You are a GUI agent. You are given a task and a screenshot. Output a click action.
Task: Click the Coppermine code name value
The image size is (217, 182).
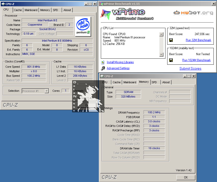tap(35, 25)
